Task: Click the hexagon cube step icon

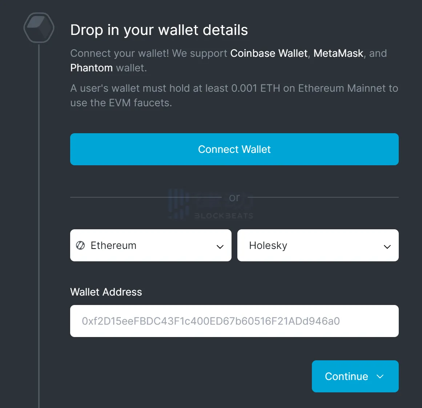Action: (x=39, y=28)
